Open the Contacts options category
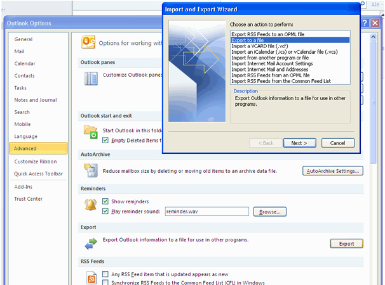The width and height of the screenshot is (385, 285). click(x=24, y=75)
